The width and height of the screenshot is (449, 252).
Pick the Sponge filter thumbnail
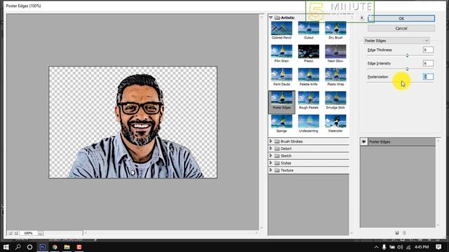tap(281, 121)
